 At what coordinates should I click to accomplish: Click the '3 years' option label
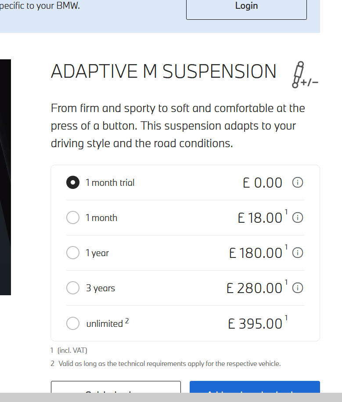pyautogui.click(x=101, y=288)
